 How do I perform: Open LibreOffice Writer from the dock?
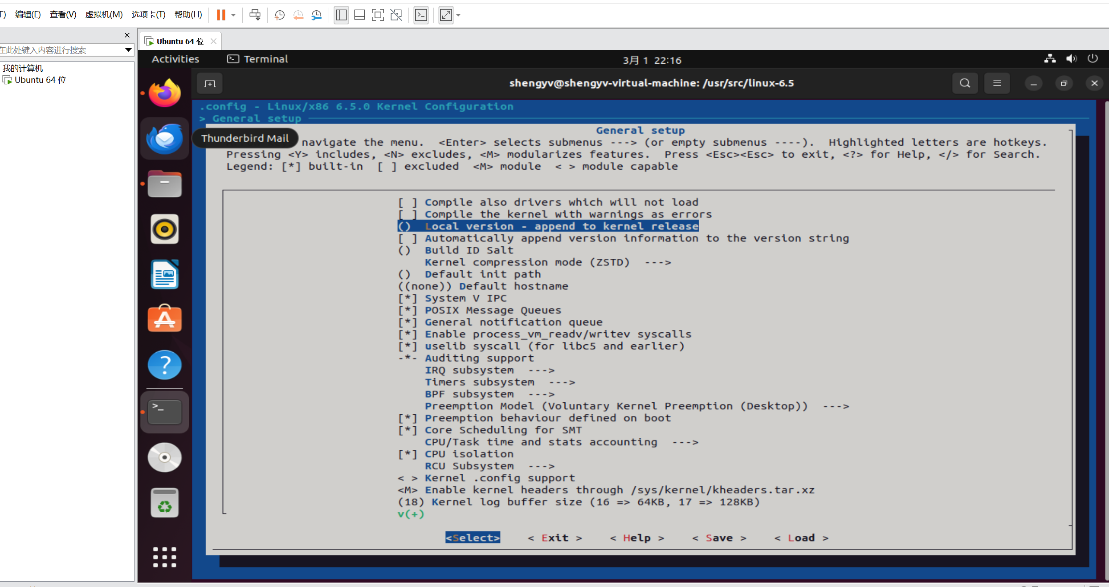(165, 275)
